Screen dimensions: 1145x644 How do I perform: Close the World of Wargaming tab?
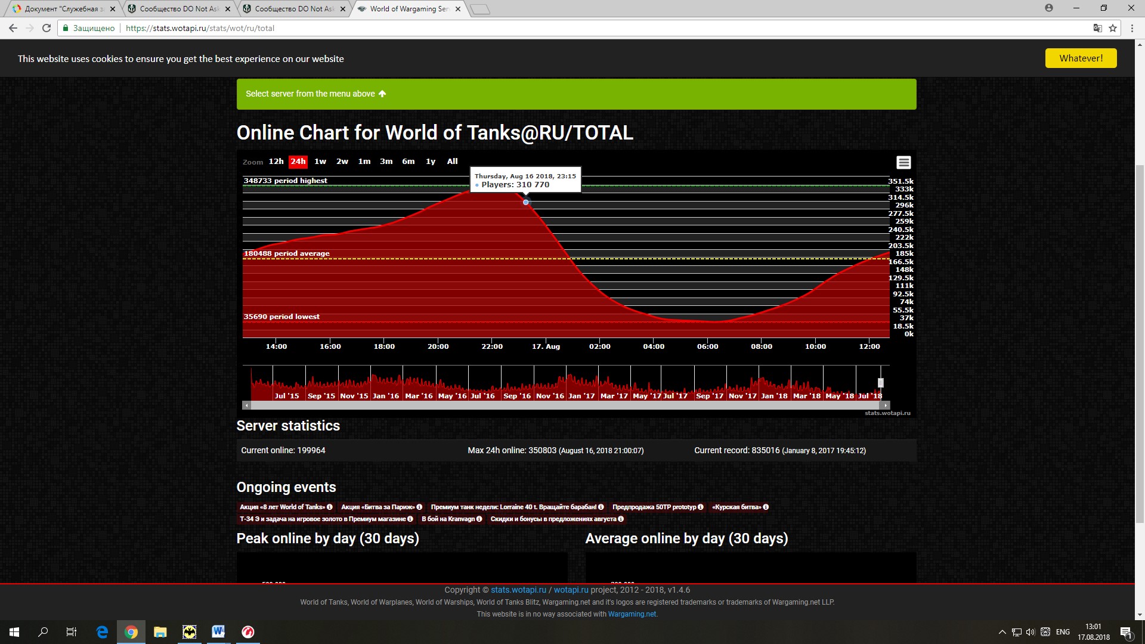coord(458,9)
